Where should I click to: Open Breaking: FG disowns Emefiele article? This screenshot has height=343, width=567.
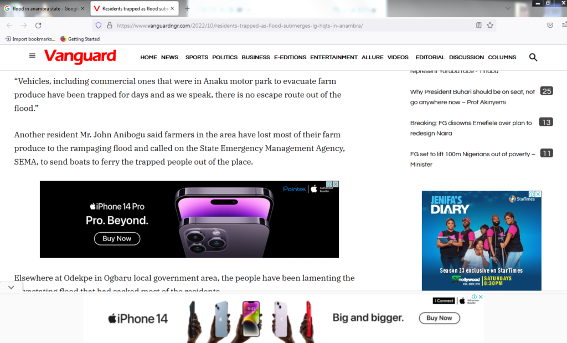pyautogui.click(x=471, y=128)
